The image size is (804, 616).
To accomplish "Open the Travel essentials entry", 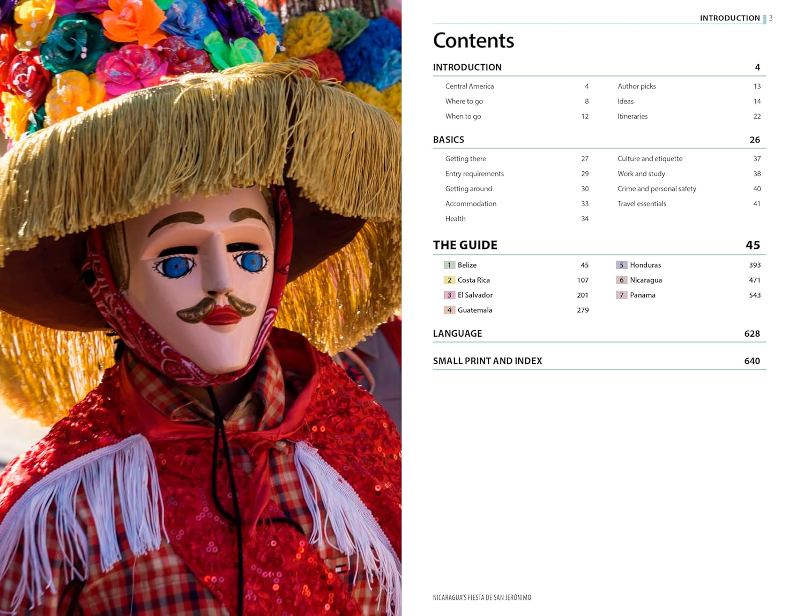I will pos(642,203).
